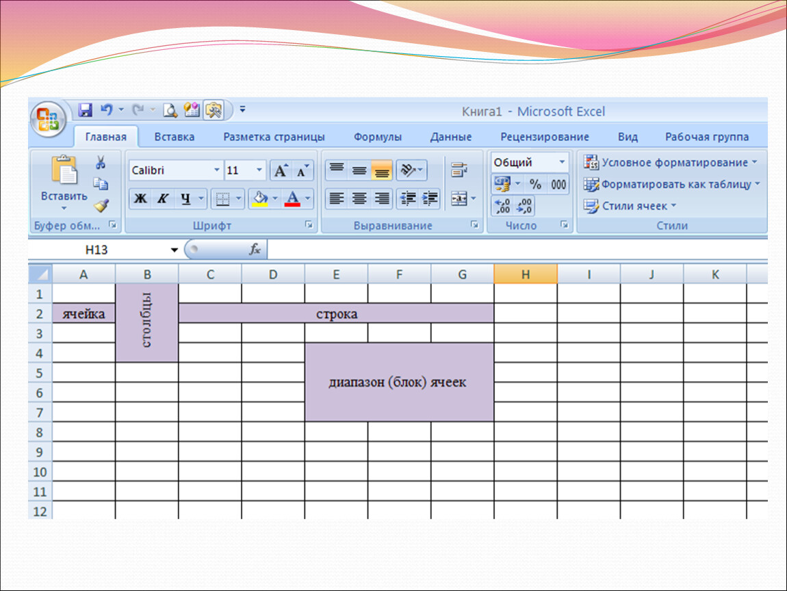Click wrap text icon
Screen dimensions: 787x591
459,170
